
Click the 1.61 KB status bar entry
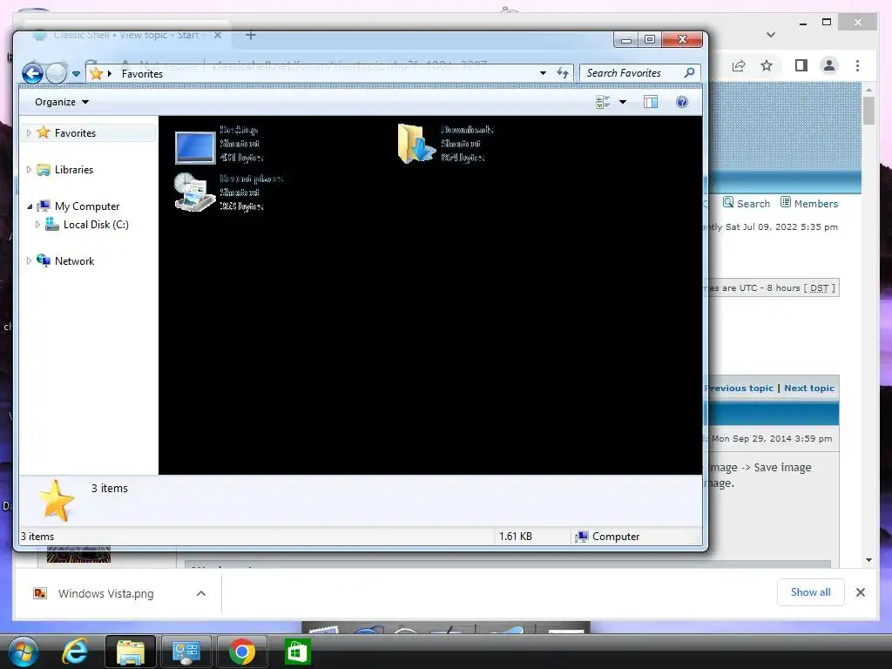[x=516, y=537]
